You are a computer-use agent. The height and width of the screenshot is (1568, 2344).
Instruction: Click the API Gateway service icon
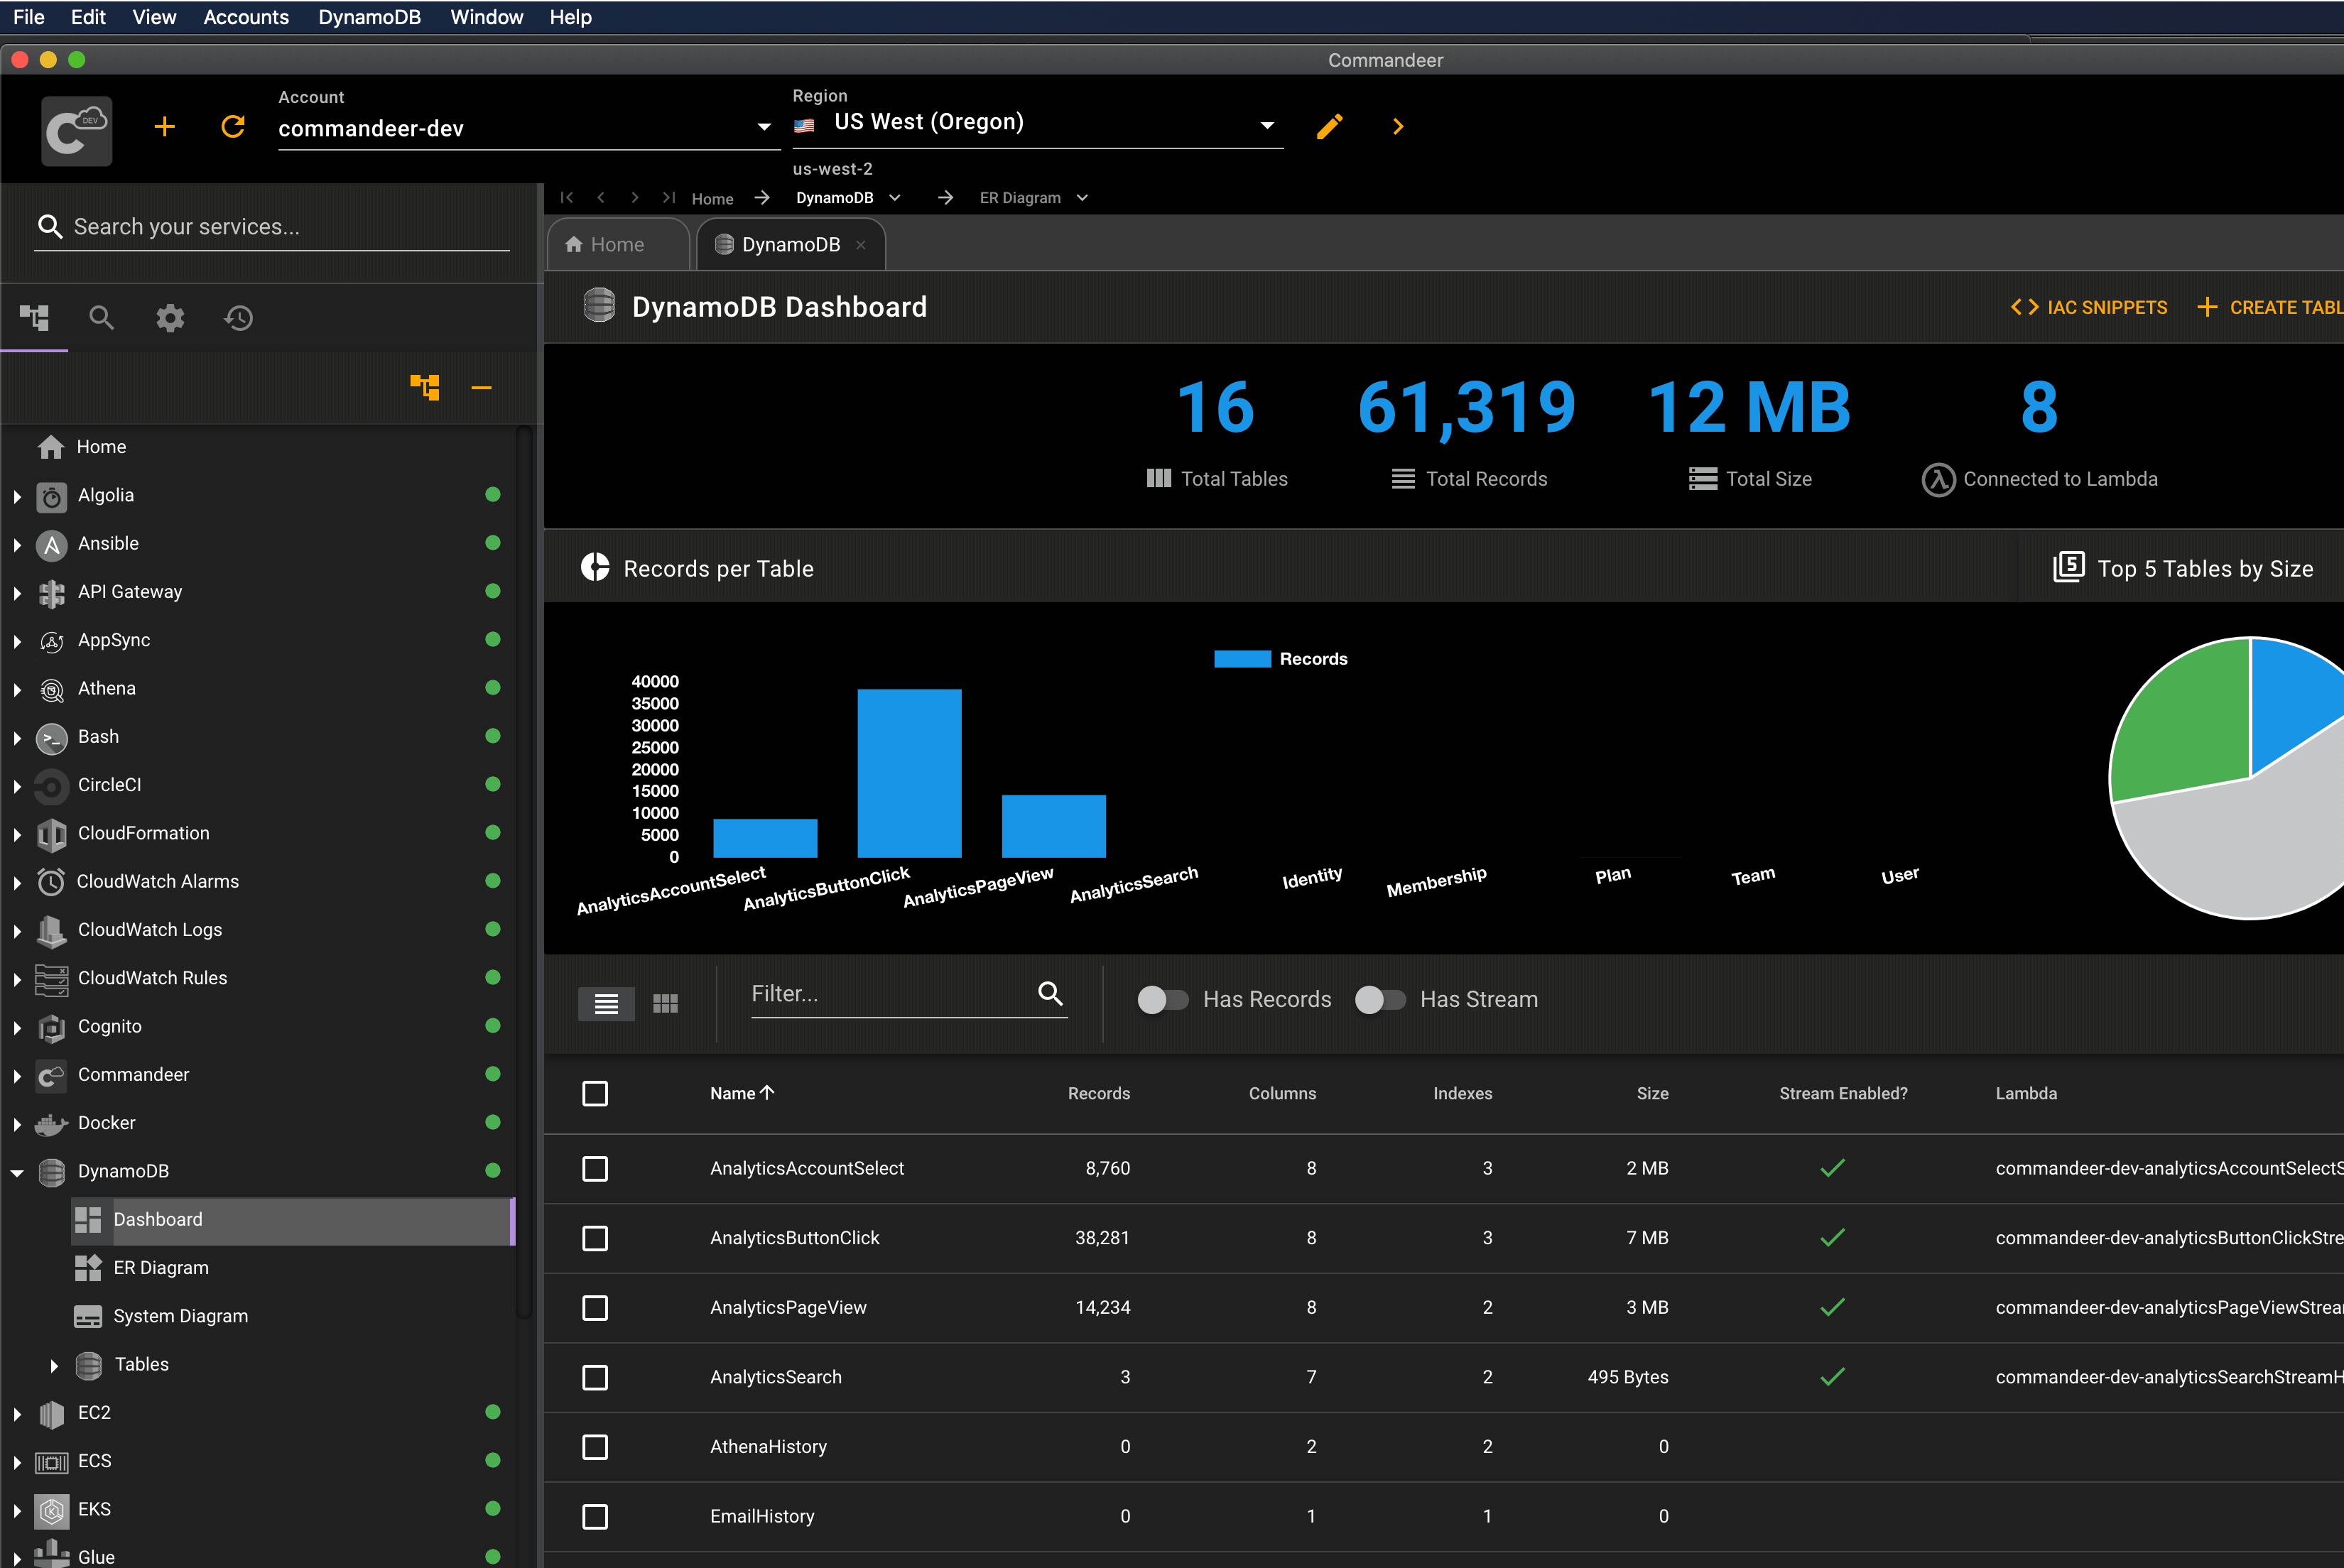click(52, 593)
